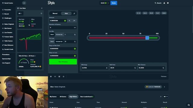The width and height of the screenshot is (193, 108).
Task: Open the advanced strategy icon beside Auto
Action: (x=74, y=13)
